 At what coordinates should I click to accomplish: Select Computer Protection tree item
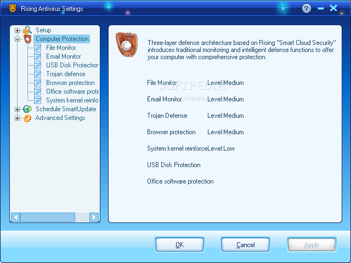(62, 39)
